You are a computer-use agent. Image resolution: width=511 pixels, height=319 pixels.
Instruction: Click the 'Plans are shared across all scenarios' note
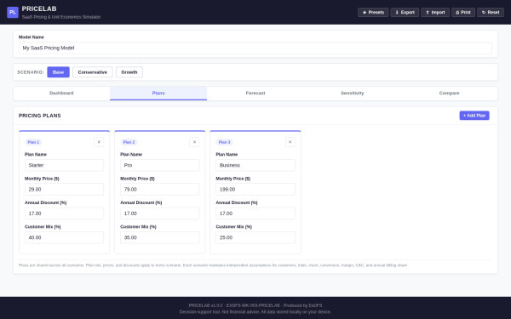pyautogui.click(x=213, y=265)
